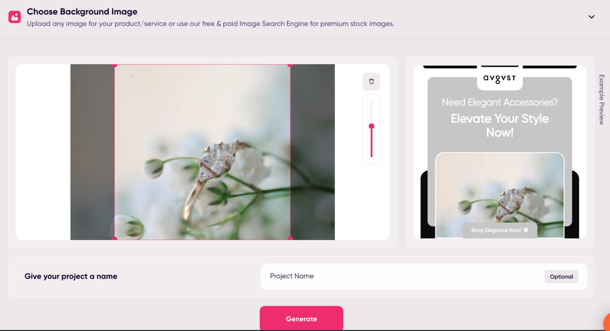The height and width of the screenshot is (331, 610).
Task: Click the diamond icon beside Shop Elegance Now
Action: (526, 230)
